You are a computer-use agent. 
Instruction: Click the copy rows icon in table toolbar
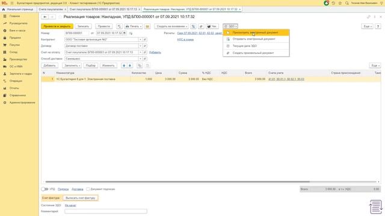tap(140, 65)
